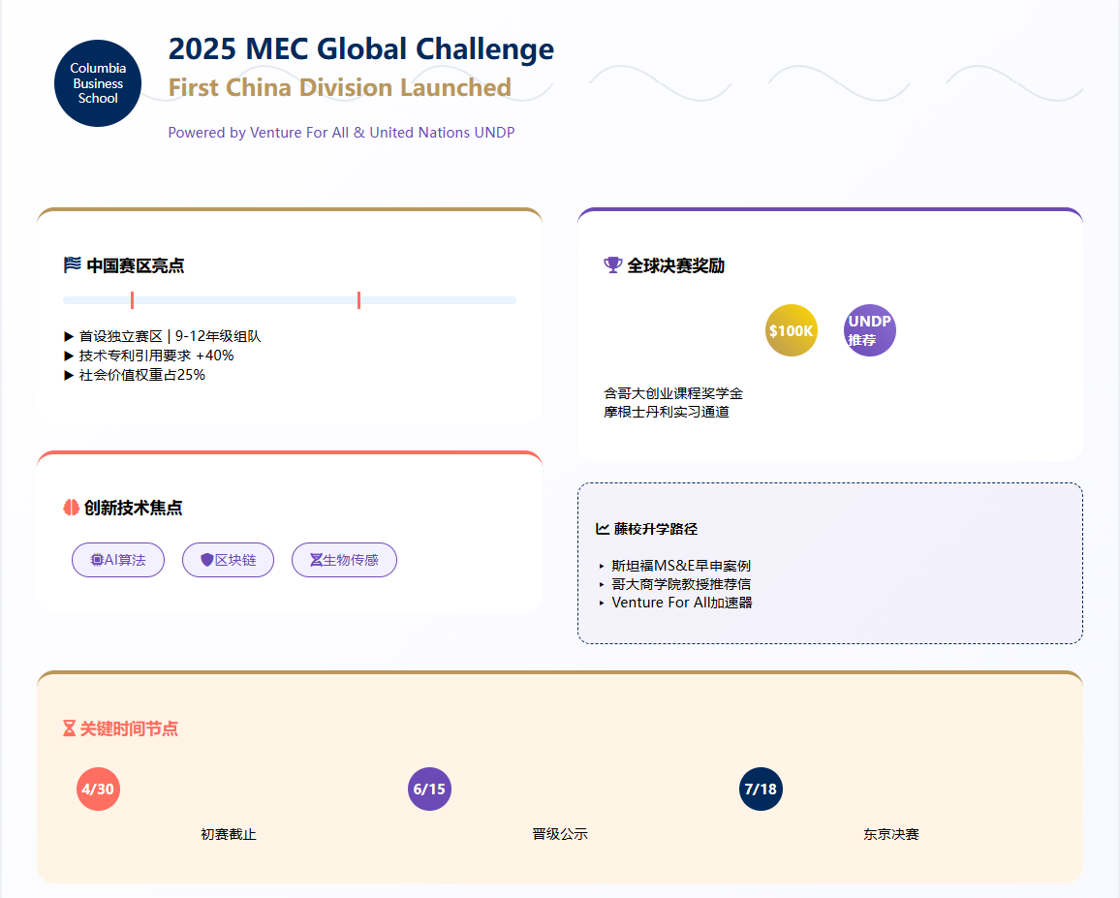Screen dimensions: 1120x898
Task: Select the 7/18 timeline circle
Action: [x=761, y=790]
